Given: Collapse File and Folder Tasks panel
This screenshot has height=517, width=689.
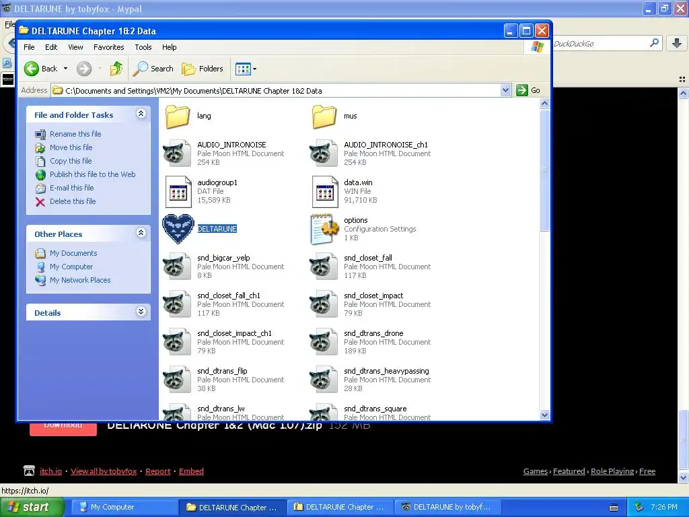Looking at the screenshot, I should [x=141, y=114].
